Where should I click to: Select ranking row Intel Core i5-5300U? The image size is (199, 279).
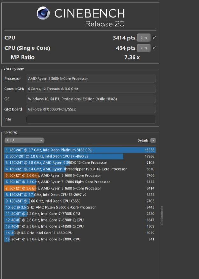(x=80, y=239)
